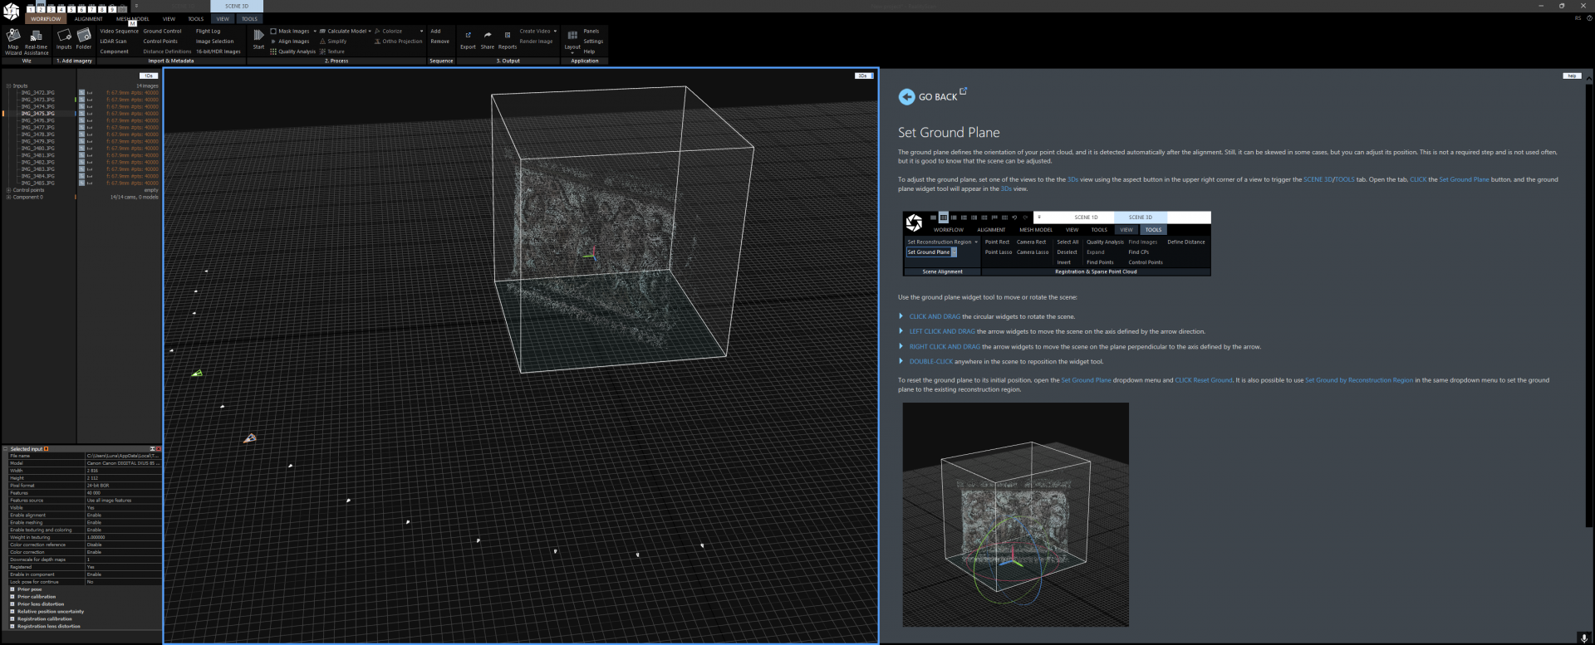Open Reports from the Output group
This screenshot has height=645, width=1595.
(508, 37)
